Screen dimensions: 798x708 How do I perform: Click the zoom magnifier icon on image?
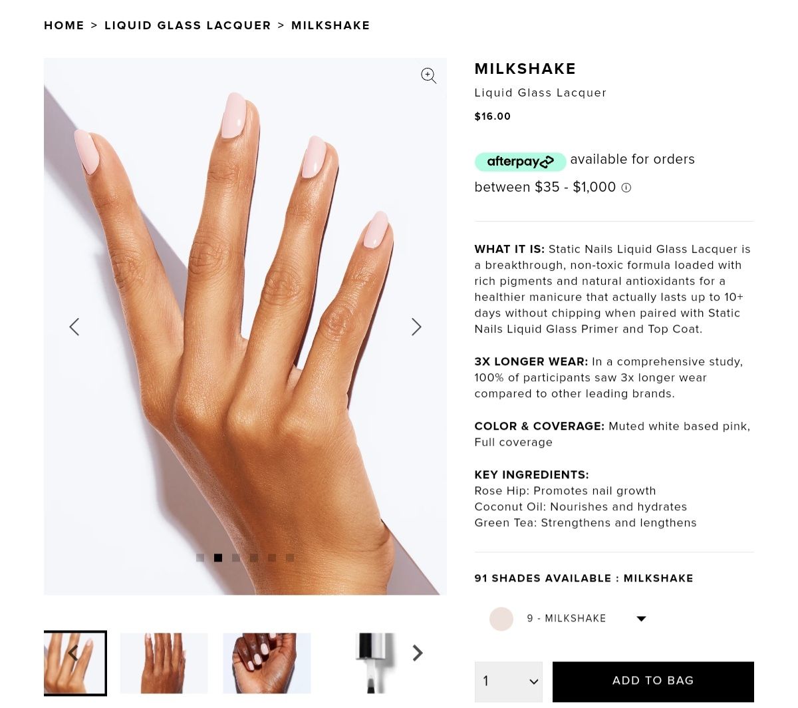click(429, 76)
